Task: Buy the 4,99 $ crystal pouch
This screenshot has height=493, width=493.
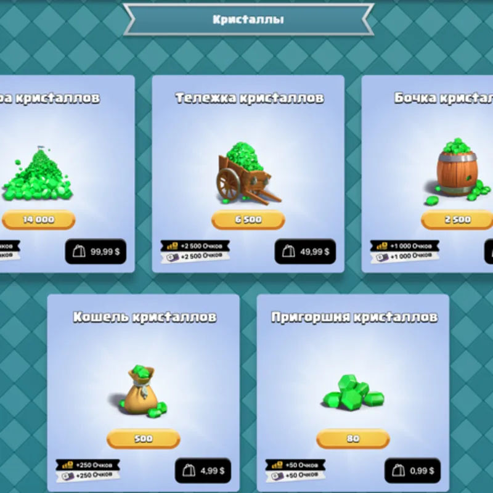Action: (x=203, y=471)
